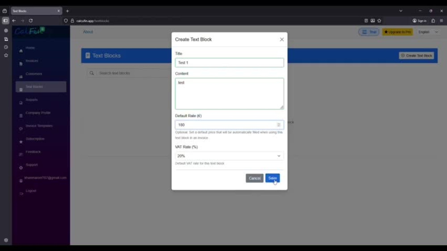Click the browser forward arrow
The image size is (447, 251).
tap(22, 21)
